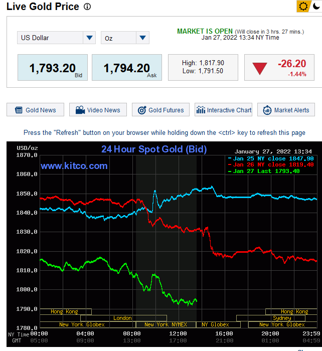Click the 12:00 NY Time axis label

178,333
